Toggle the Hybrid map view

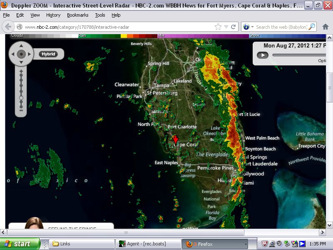click(x=48, y=54)
